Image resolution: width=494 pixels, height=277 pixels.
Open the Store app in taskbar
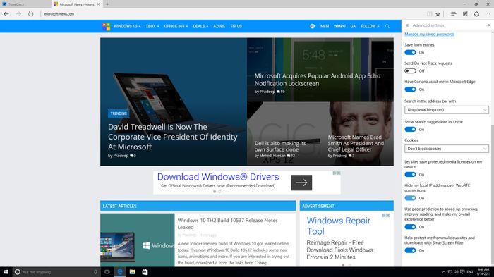pos(145,271)
